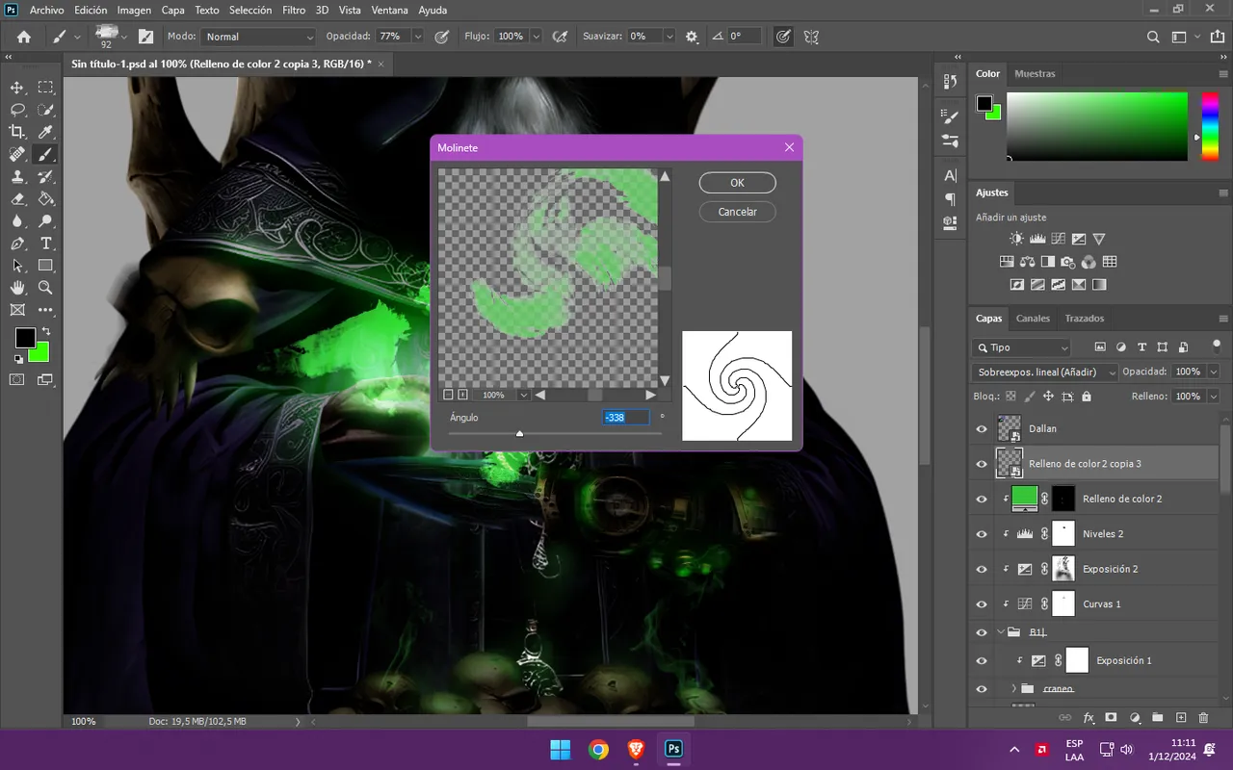Click the Brightness/Contrast adjustment icon
Viewport: 1233px width, 770px height.
[1016, 239]
